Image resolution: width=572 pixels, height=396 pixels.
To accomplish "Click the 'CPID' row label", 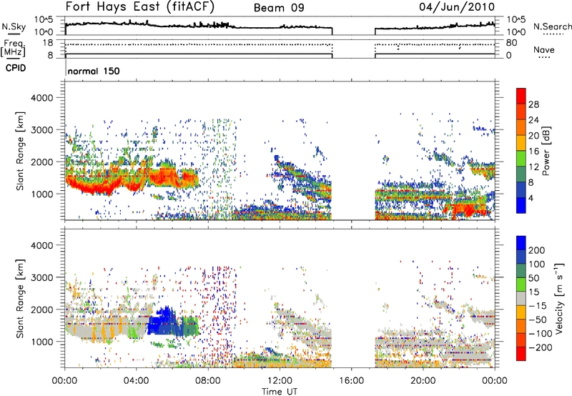I will pyautogui.click(x=16, y=68).
